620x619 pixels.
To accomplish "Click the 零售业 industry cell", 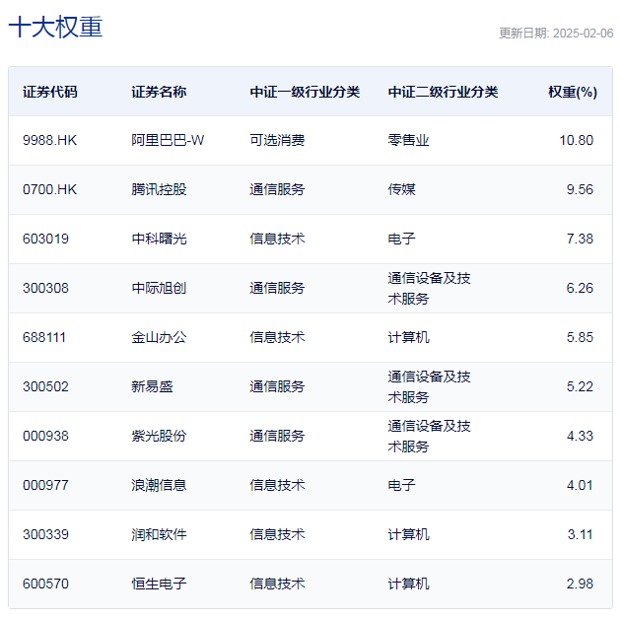I will [x=408, y=140].
